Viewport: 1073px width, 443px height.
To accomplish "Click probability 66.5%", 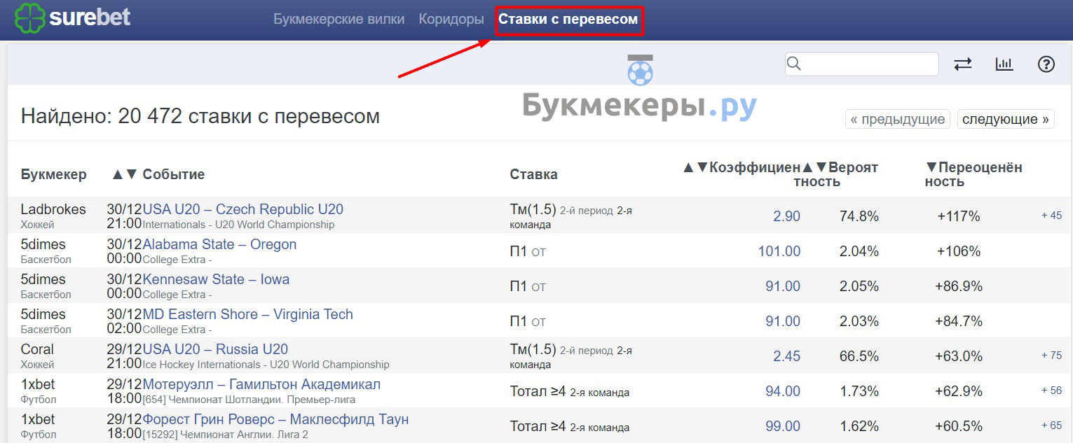I will (859, 356).
